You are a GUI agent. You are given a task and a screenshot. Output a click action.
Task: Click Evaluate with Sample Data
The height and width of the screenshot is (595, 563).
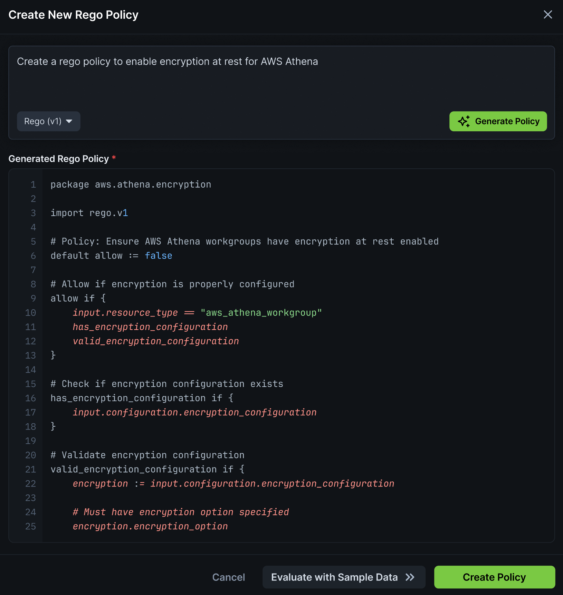tap(334, 577)
